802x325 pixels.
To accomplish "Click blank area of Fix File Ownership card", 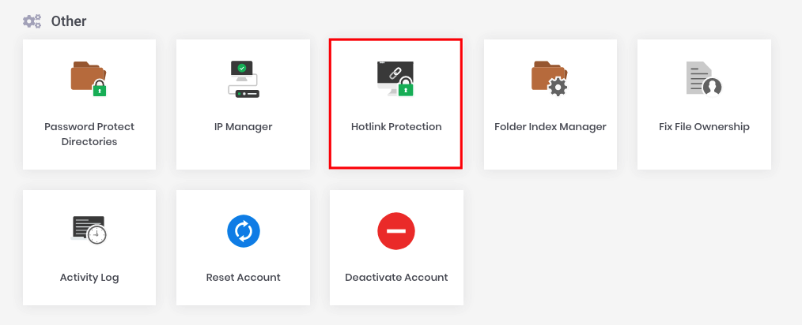I will pyautogui.click(x=704, y=152).
